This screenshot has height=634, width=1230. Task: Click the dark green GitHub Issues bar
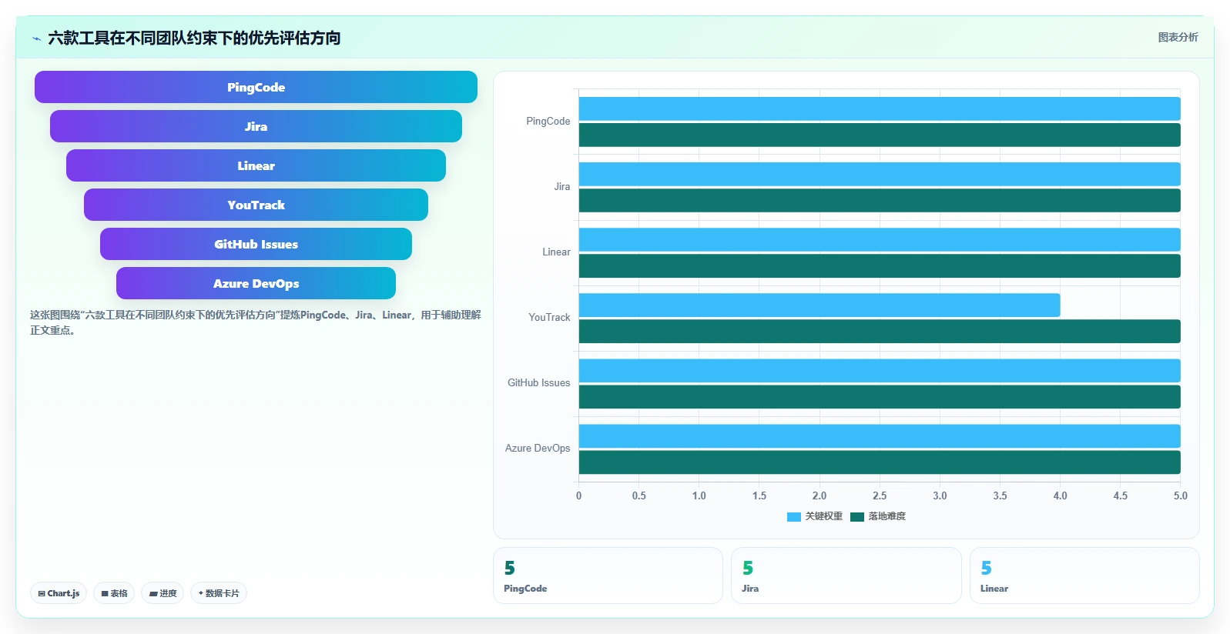pyautogui.click(x=880, y=396)
